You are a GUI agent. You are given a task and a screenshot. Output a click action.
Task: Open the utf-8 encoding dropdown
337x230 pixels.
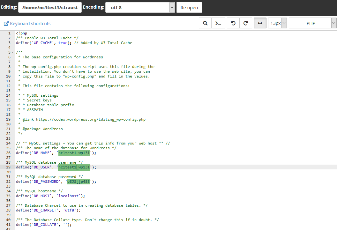click(140, 8)
